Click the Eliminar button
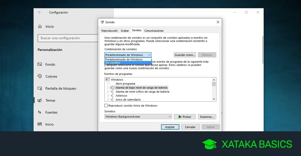 coord(207,55)
